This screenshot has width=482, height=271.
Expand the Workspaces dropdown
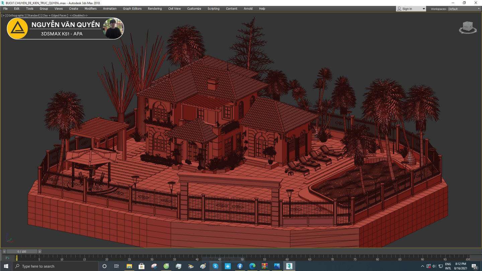click(463, 9)
